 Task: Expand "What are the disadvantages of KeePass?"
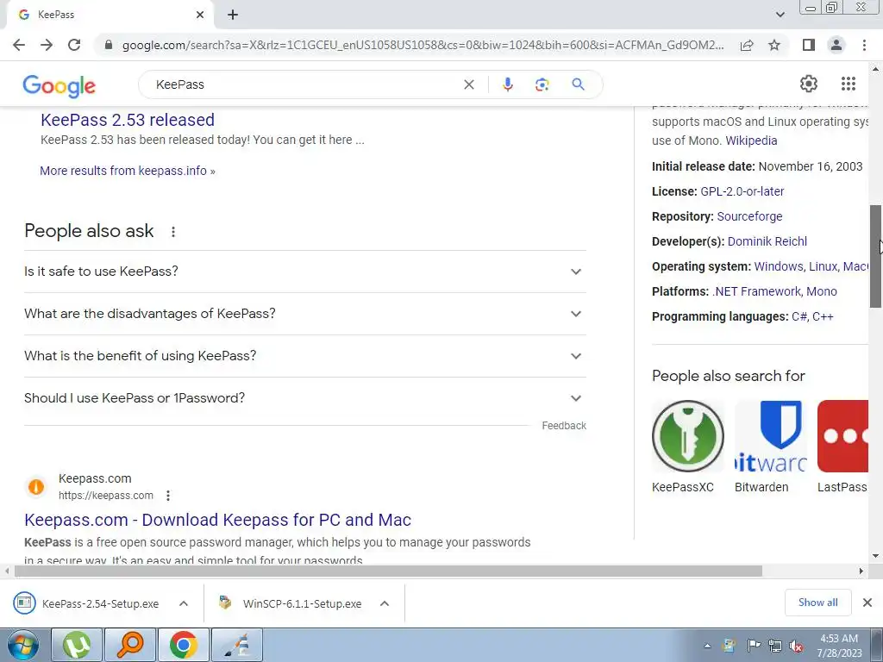tap(305, 314)
